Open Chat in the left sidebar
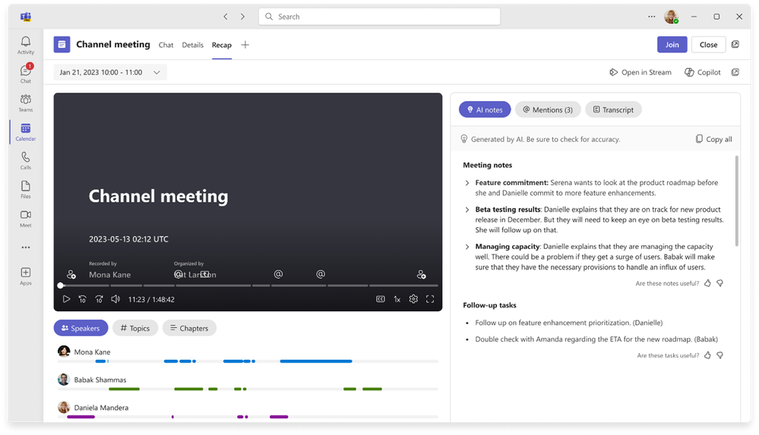This screenshot has height=435, width=759. click(26, 74)
